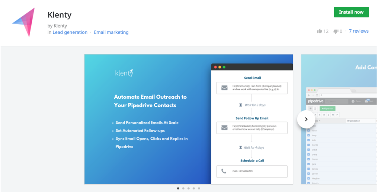Select the third carousel dot indicator
The height and width of the screenshot is (192, 381).
[x=189, y=188]
